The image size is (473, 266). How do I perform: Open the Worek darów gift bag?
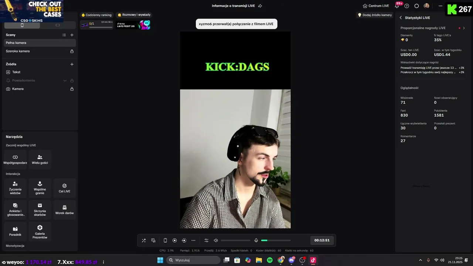pos(64,210)
